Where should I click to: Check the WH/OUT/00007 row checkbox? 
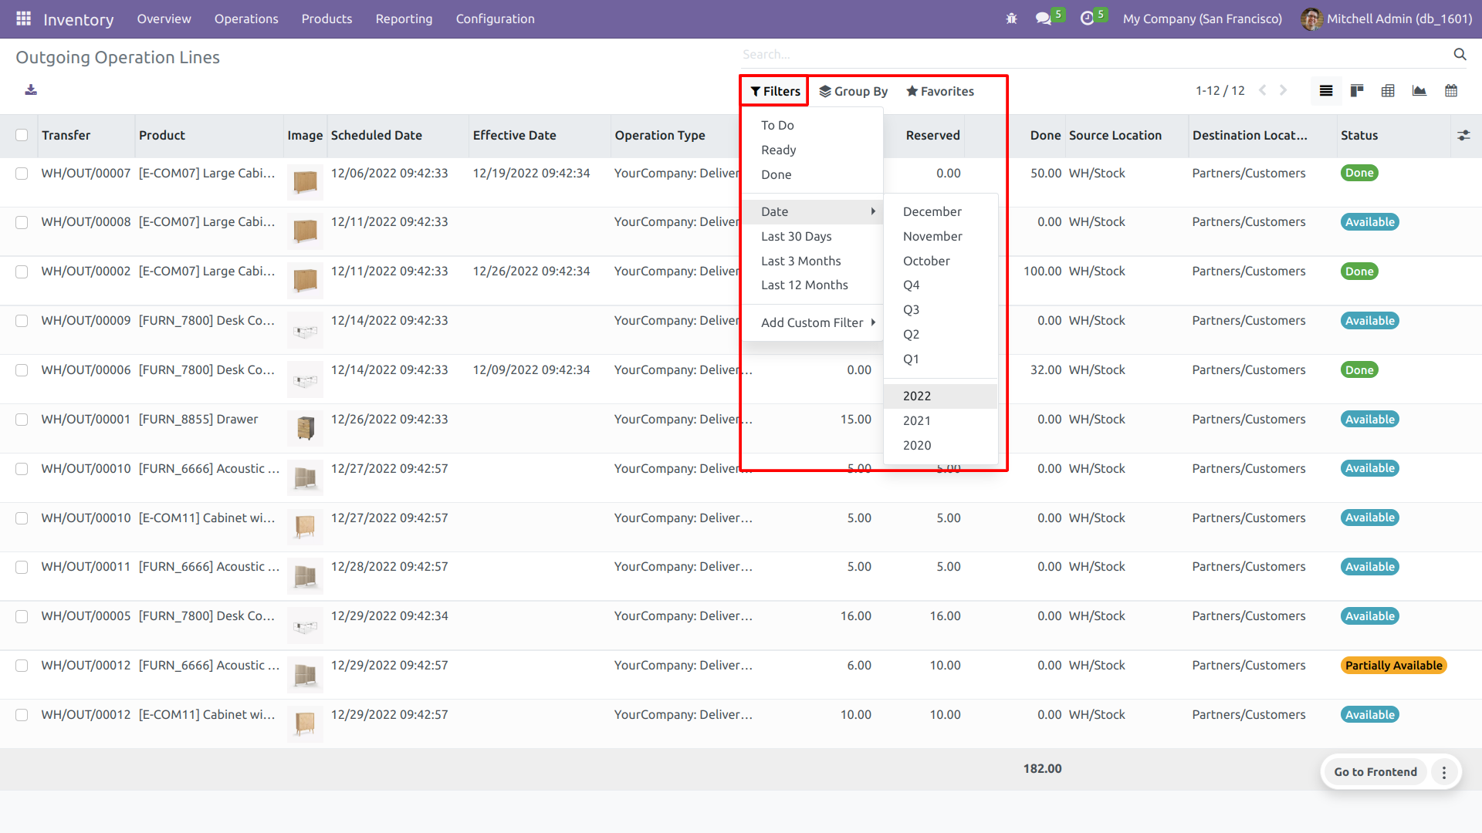tap(22, 174)
